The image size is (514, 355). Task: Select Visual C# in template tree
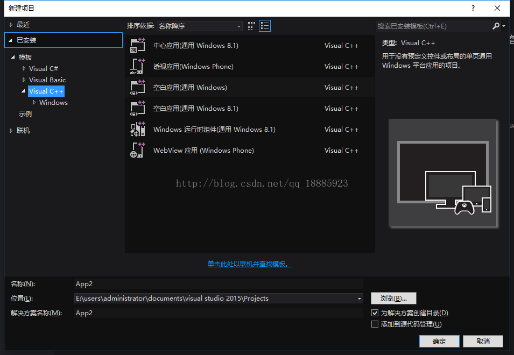[43, 68]
